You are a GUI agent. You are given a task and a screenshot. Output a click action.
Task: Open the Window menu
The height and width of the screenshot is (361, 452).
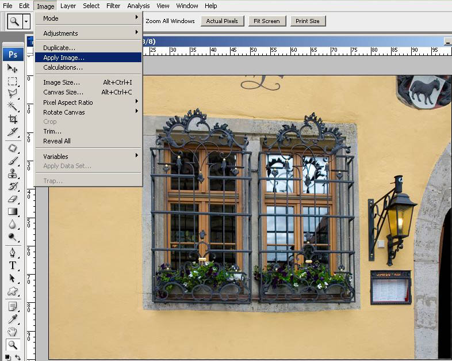(x=187, y=6)
